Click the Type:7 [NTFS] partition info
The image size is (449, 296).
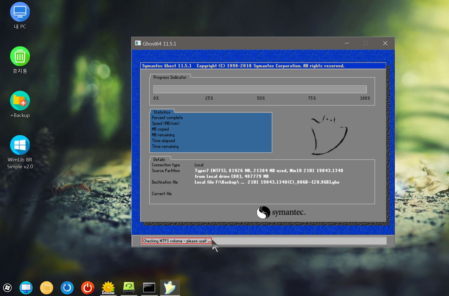(269, 170)
